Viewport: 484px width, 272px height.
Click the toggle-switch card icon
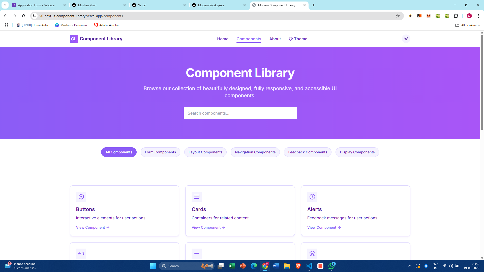[81, 254]
